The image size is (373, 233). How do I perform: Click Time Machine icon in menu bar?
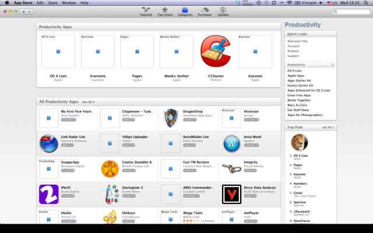pos(266,3)
